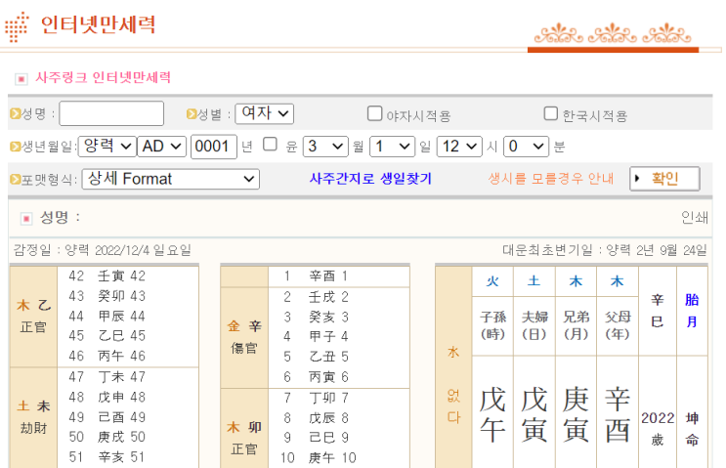This screenshot has width=726, height=468.
Task: Click the arrow icon beside 성별 label
Action: pos(192,113)
